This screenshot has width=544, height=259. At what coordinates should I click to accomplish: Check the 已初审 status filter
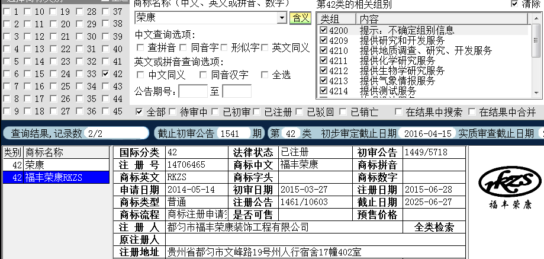pyautogui.click(x=215, y=112)
